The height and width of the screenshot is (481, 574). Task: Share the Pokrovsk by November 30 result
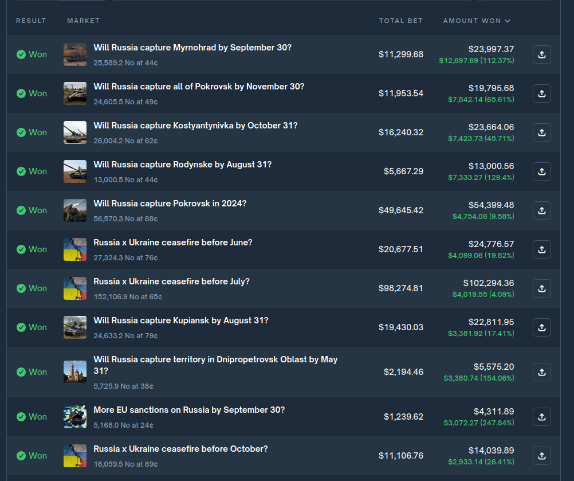[542, 93]
